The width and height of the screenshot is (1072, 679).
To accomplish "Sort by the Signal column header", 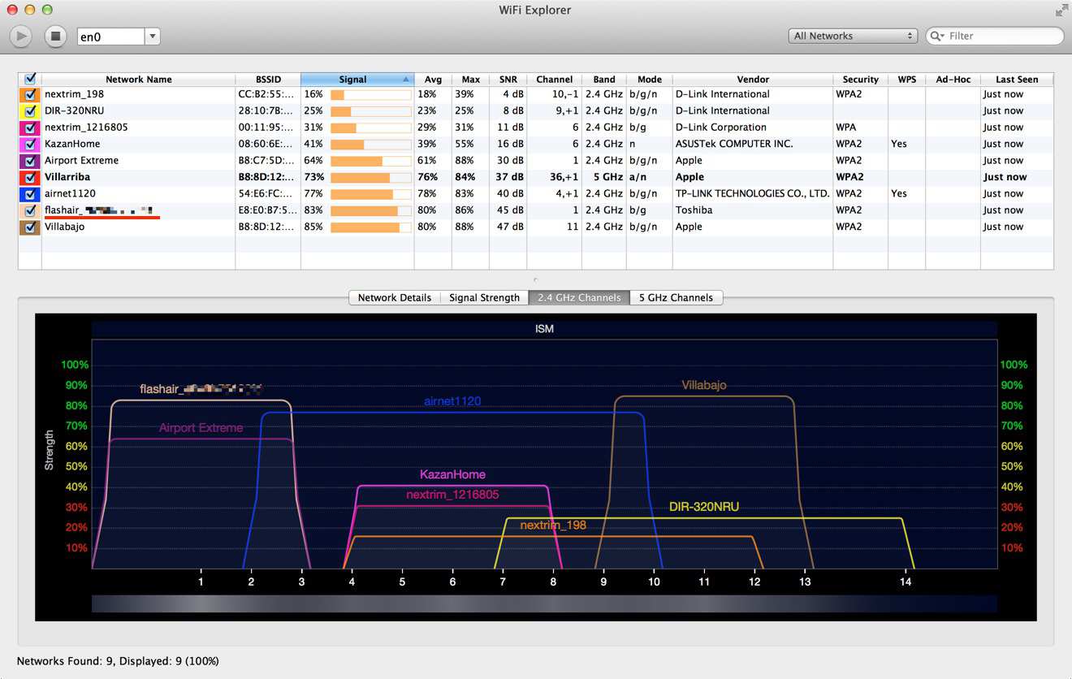I will (x=357, y=79).
